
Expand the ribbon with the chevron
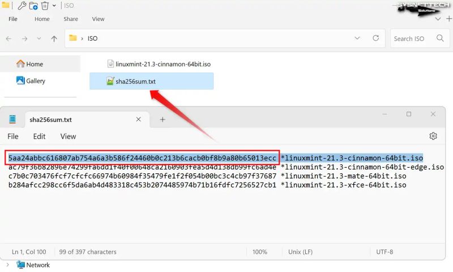tap(438, 19)
